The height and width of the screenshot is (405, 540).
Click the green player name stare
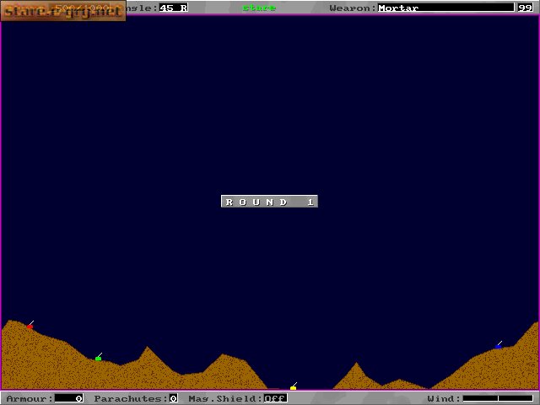(x=259, y=8)
